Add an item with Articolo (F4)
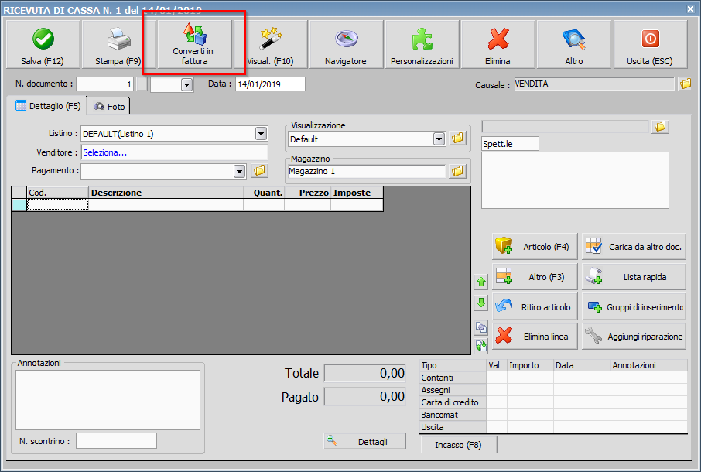 pos(535,246)
